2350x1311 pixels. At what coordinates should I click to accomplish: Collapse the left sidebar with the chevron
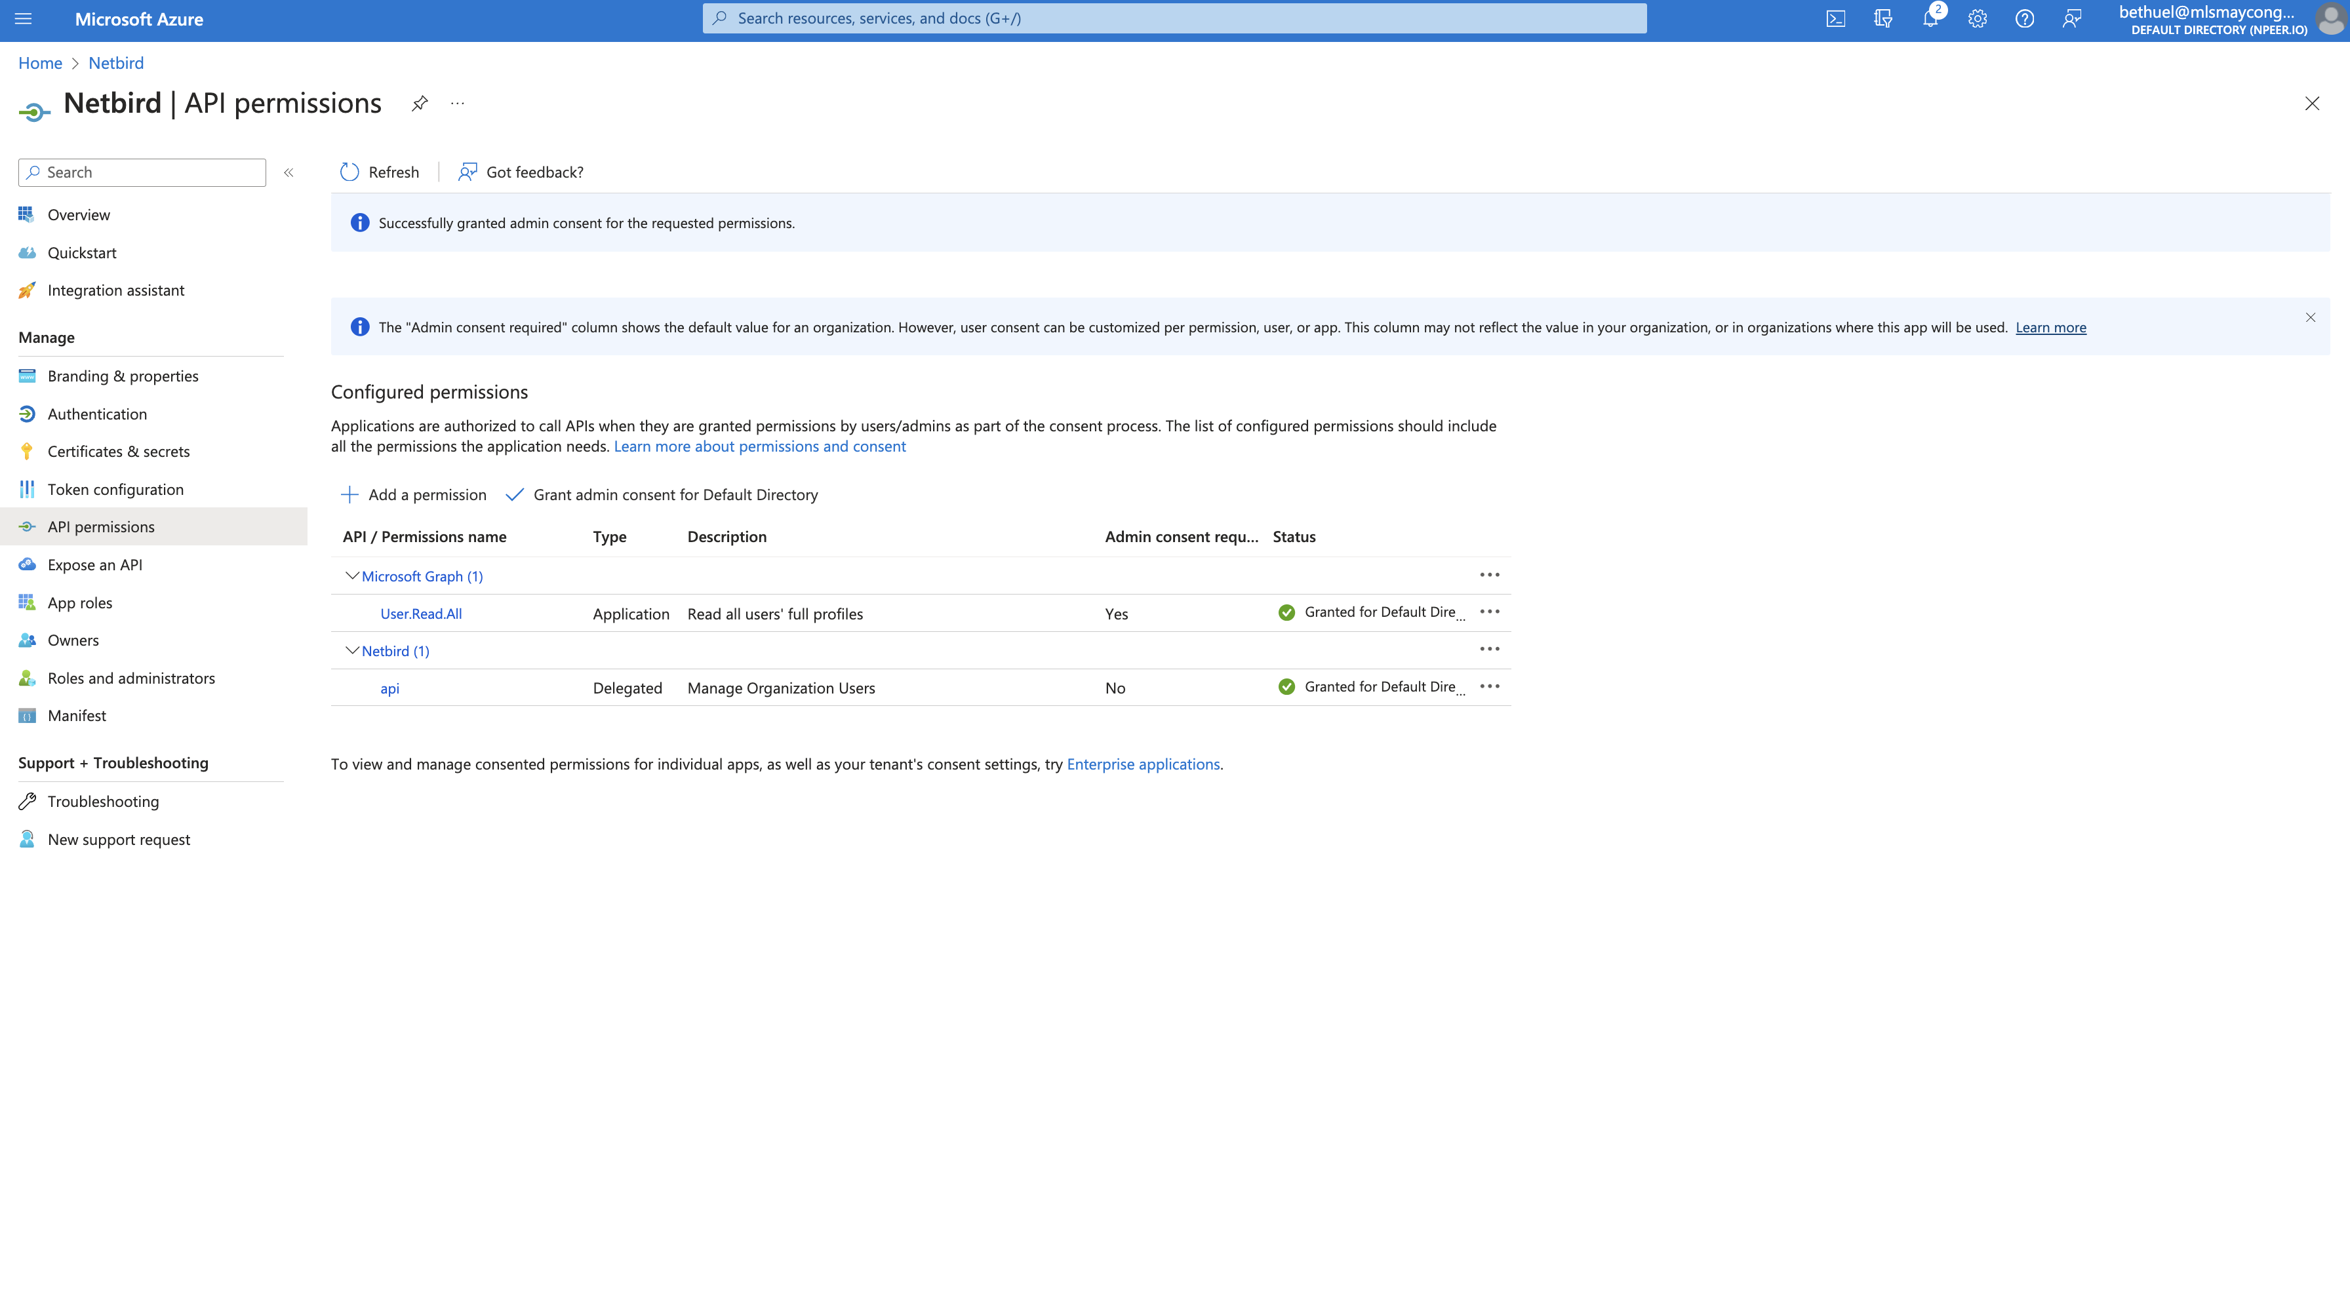[x=289, y=172]
